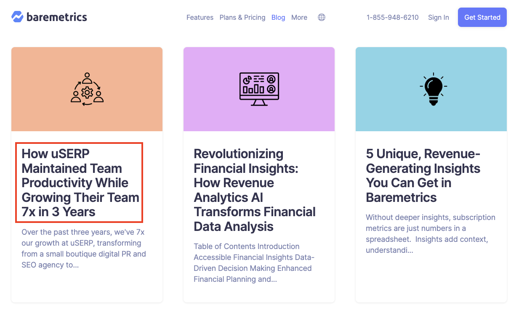Open 5 Unique Revenue-Generating Insights title
519x310 pixels.
coord(423,175)
